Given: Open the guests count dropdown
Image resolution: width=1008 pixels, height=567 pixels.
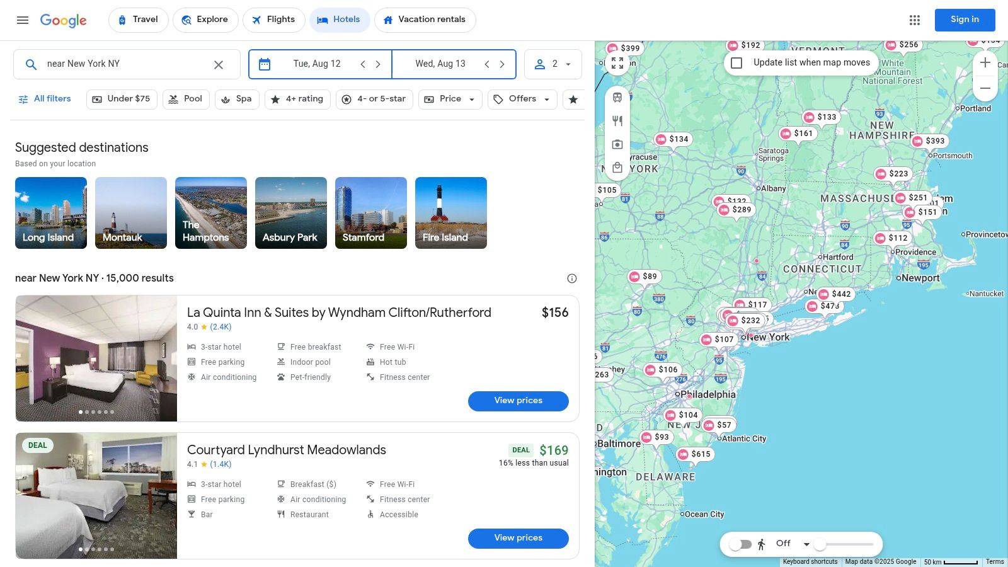Looking at the screenshot, I should tap(553, 64).
